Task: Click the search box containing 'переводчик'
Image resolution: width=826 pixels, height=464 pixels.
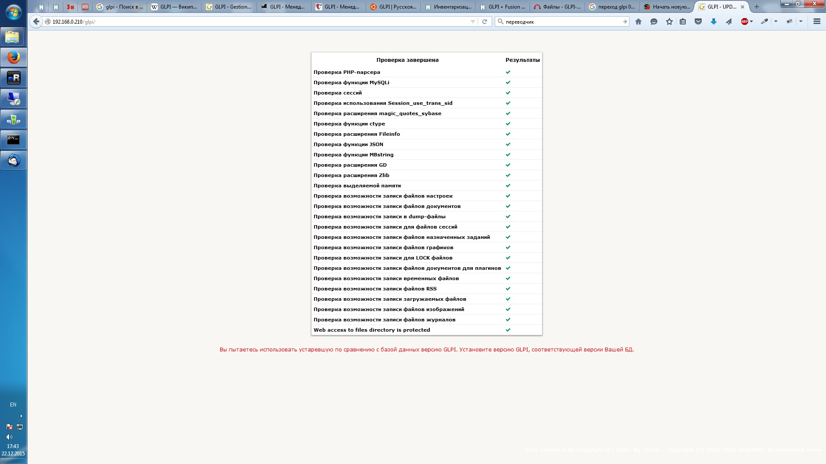Action: (561, 21)
